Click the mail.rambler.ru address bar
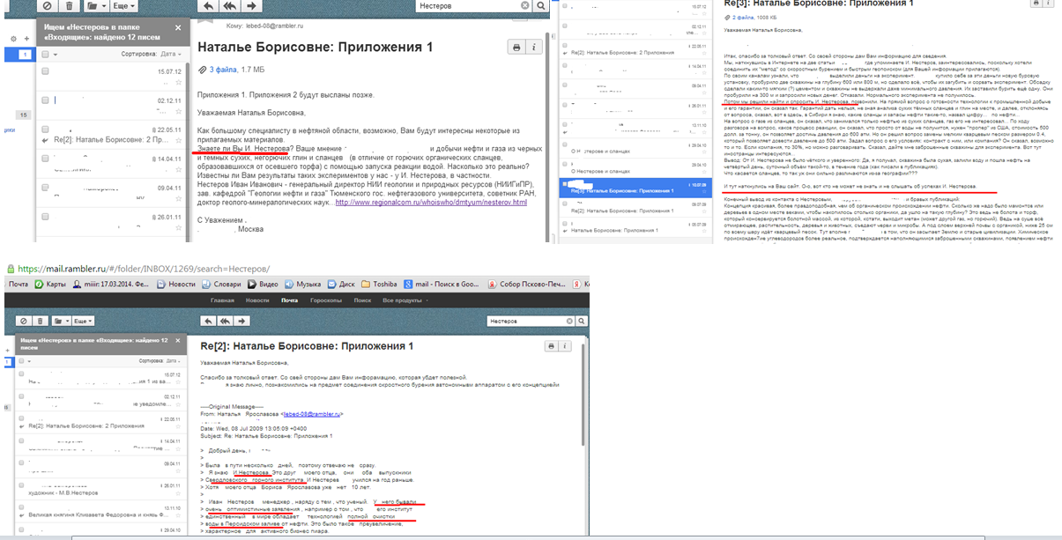This screenshot has width=1062, height=540. 143,269
